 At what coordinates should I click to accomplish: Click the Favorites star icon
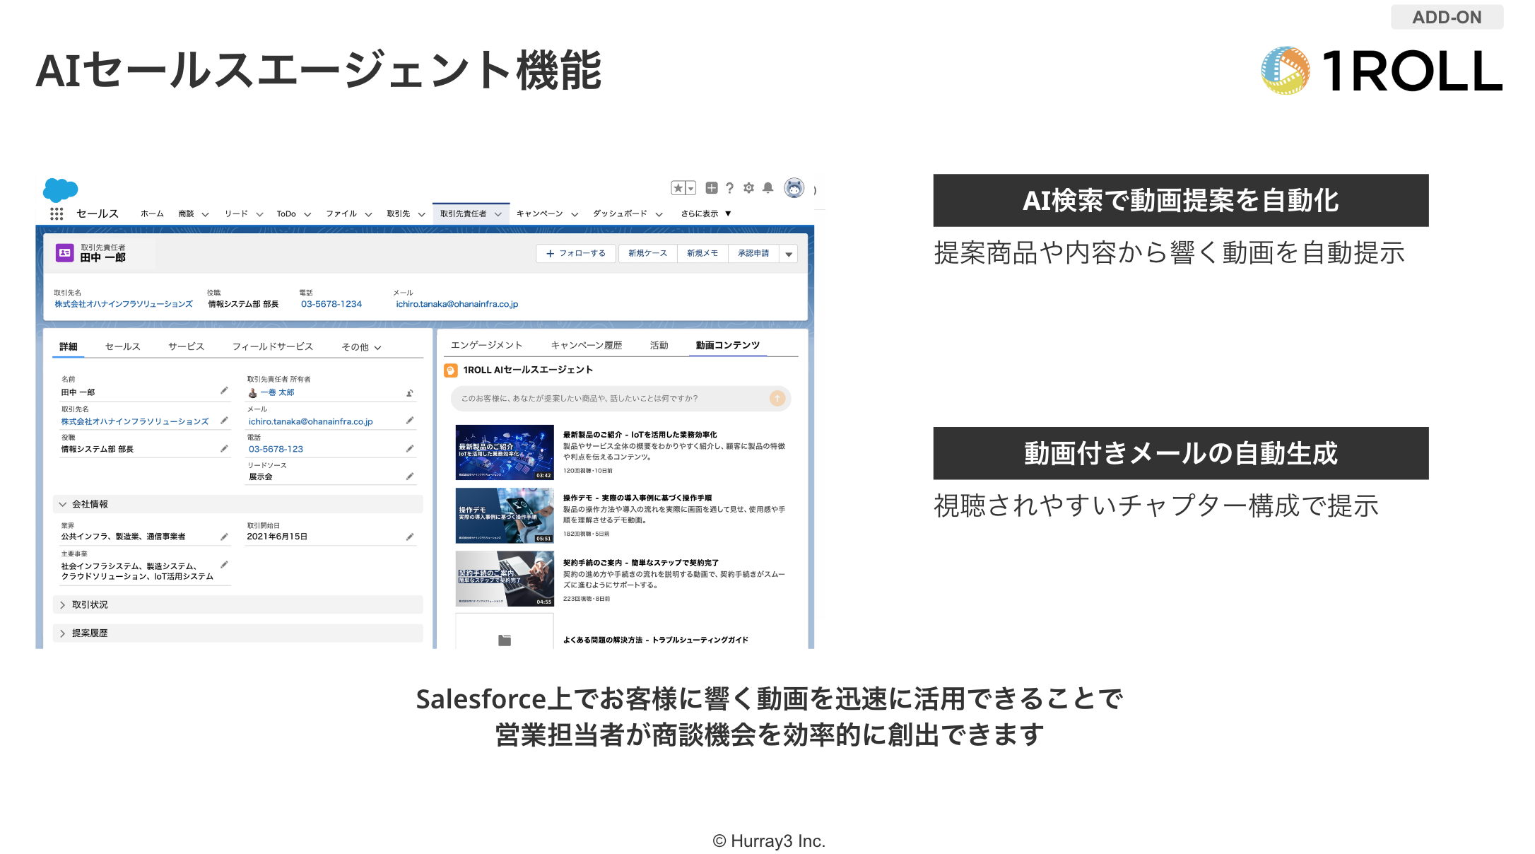(678, 188)
